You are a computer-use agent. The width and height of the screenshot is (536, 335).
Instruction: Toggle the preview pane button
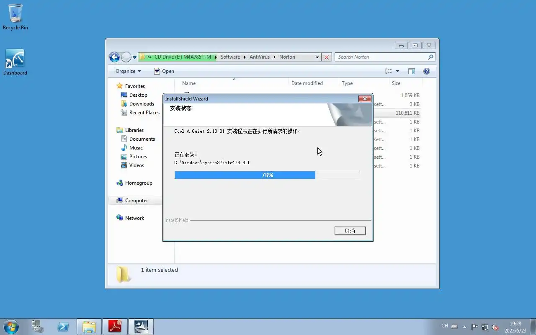[x=412, y=71]
